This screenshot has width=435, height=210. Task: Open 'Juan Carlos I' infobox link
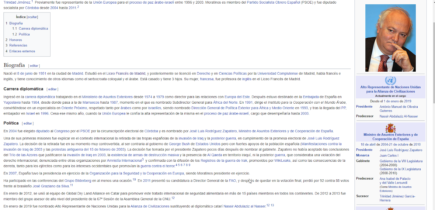coord(389,156)
